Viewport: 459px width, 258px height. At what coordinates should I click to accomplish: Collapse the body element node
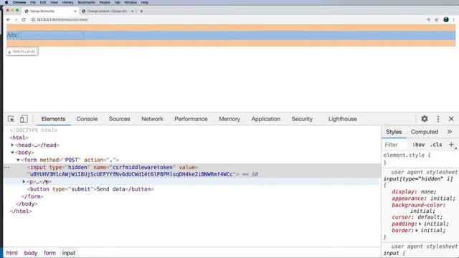click(13, 153)
